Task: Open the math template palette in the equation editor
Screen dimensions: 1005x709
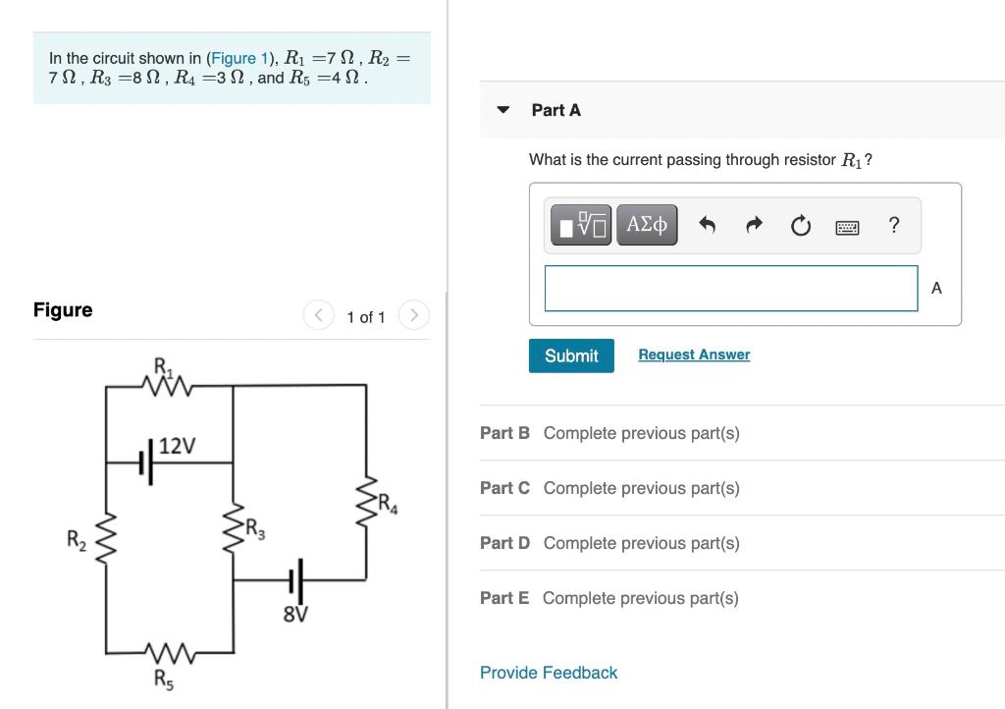Action: coord(578,224)
